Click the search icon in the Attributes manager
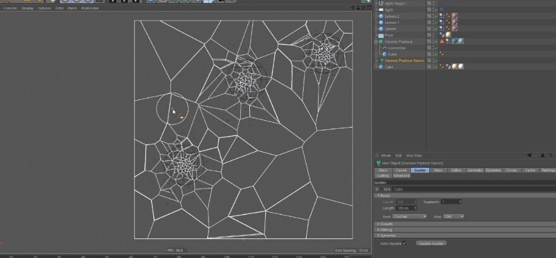Image resolution: width=556 pixels, height=258 pixels. (x=551, y=156)
